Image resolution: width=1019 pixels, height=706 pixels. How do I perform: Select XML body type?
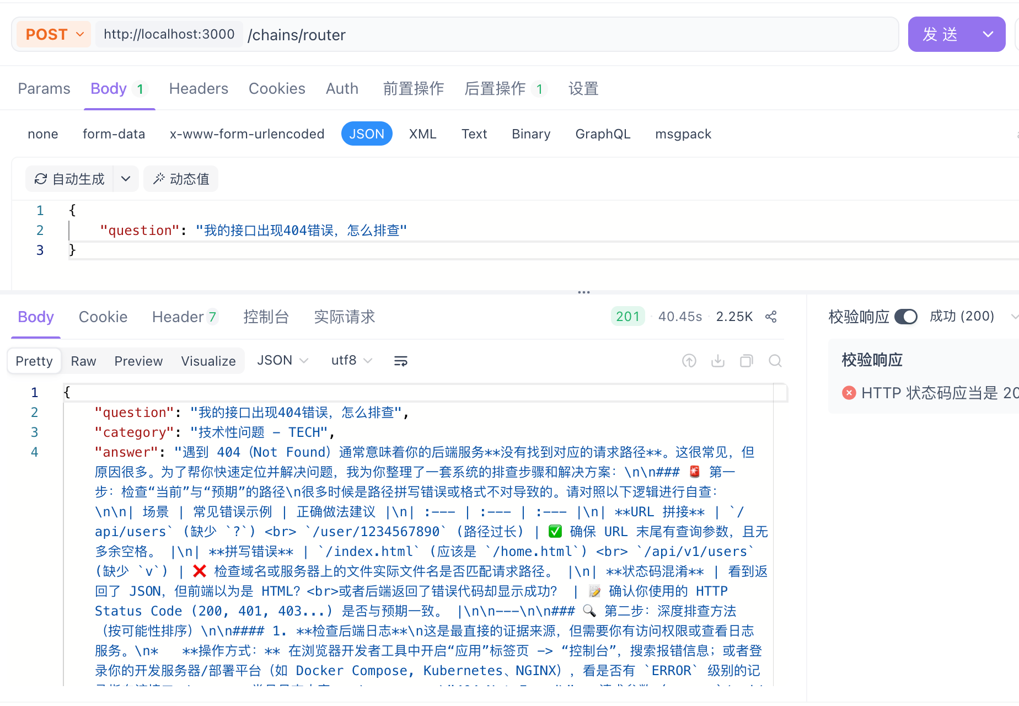(x=423, y=134)
